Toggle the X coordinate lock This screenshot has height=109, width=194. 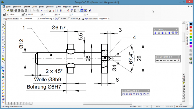coord(5,15)
